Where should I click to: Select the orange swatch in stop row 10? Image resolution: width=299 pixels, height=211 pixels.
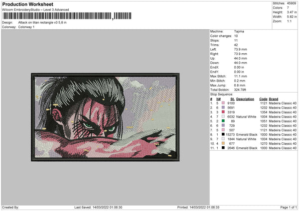coord(223,143)
